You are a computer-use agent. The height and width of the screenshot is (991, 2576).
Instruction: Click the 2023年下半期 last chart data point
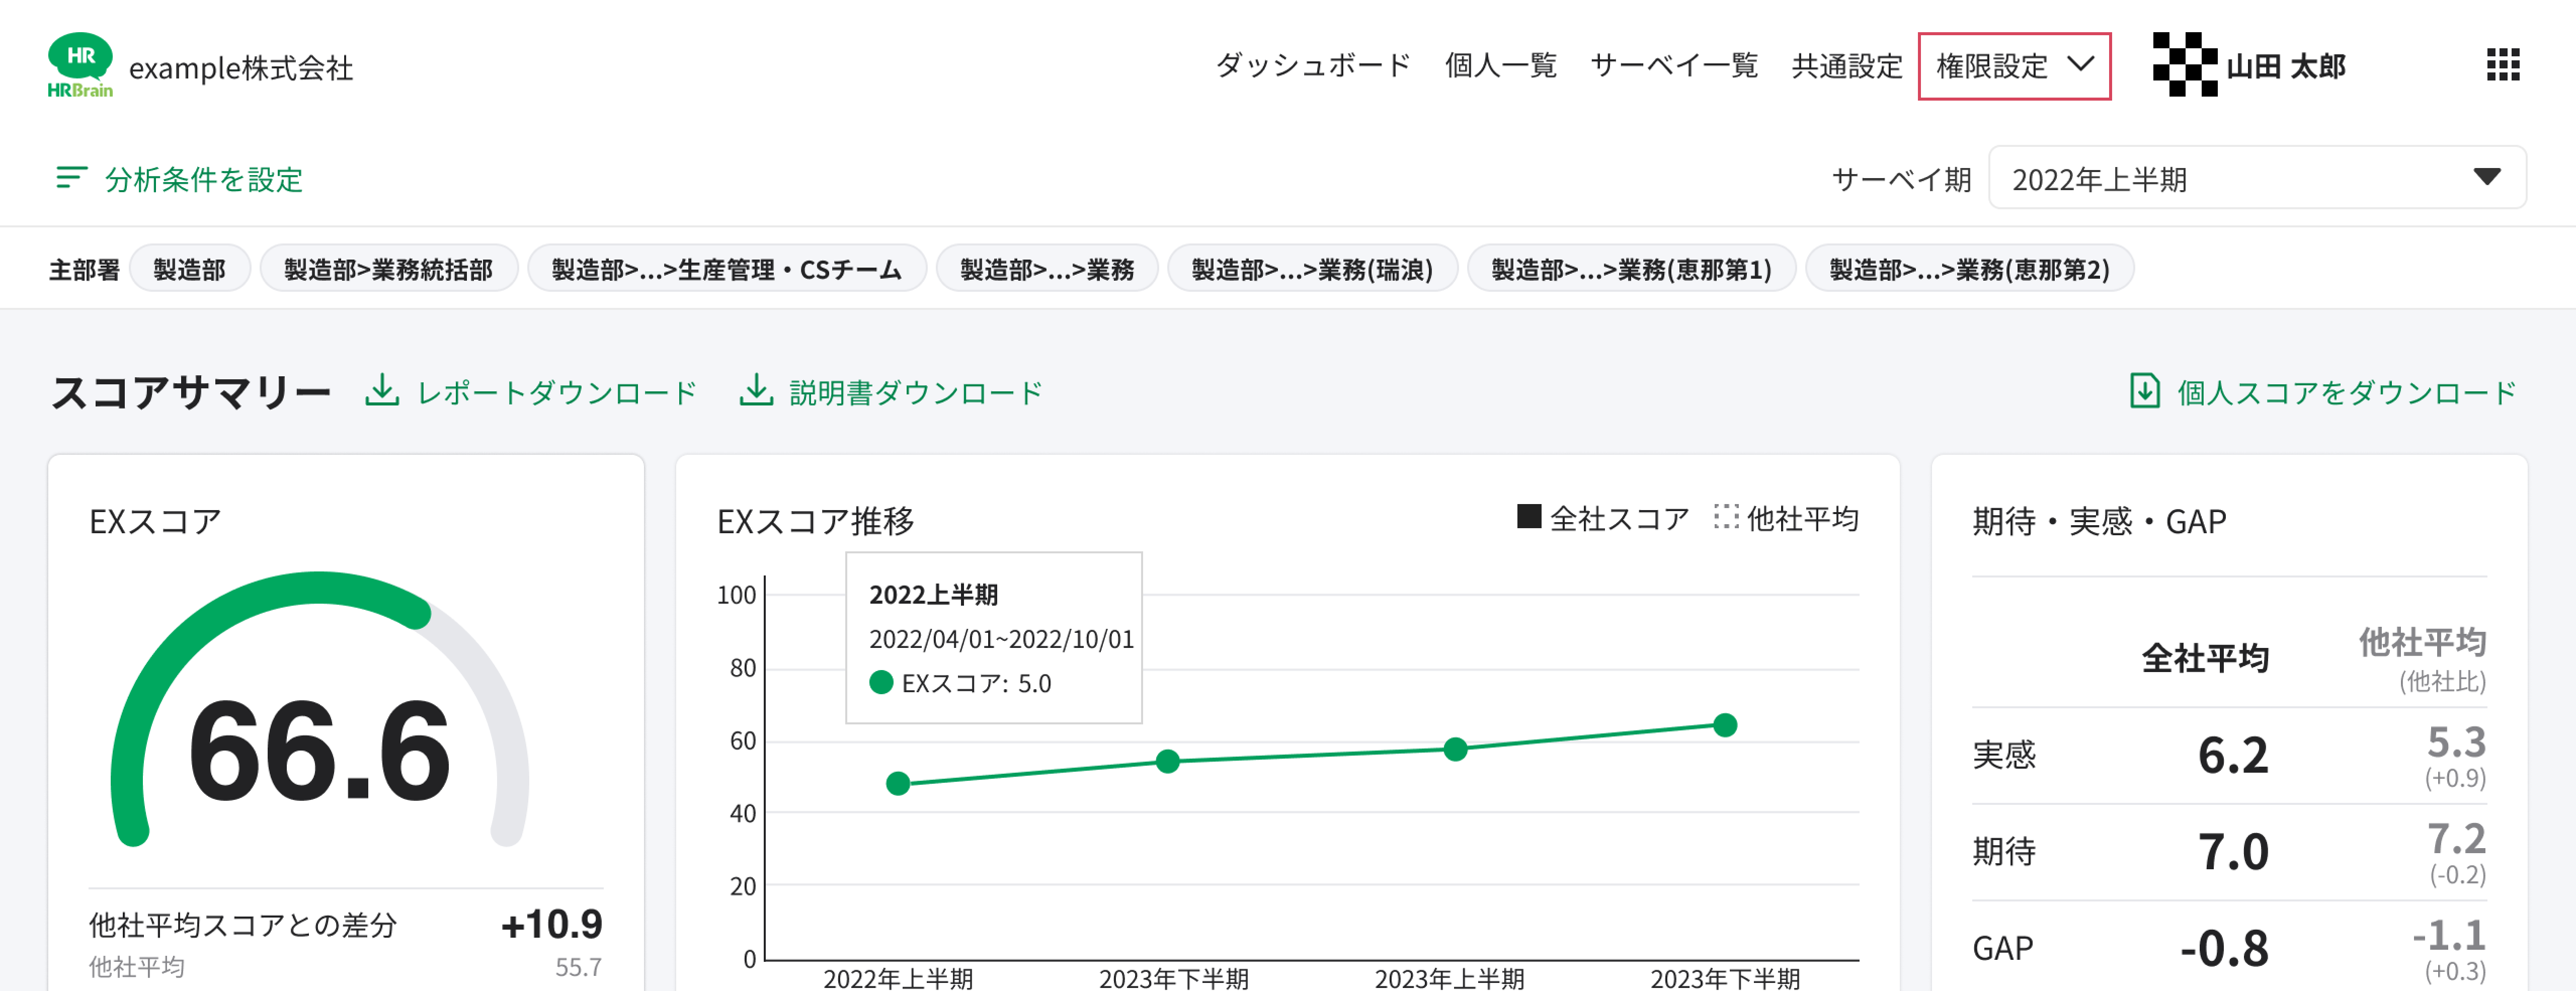(x=1724, y=725)
